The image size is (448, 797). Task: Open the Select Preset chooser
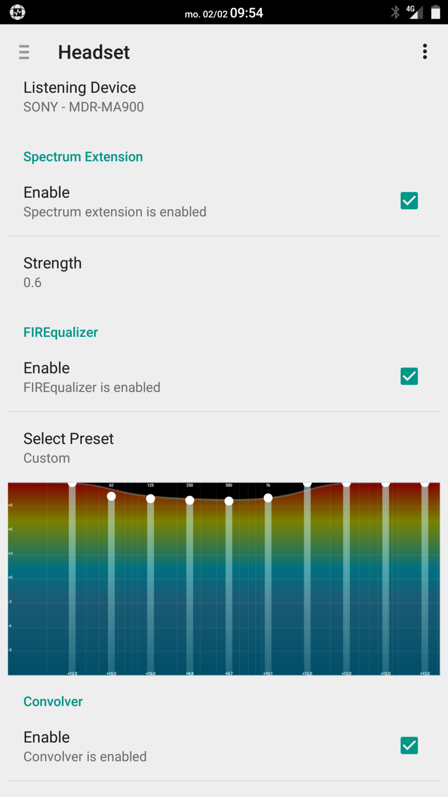point(69,448)
